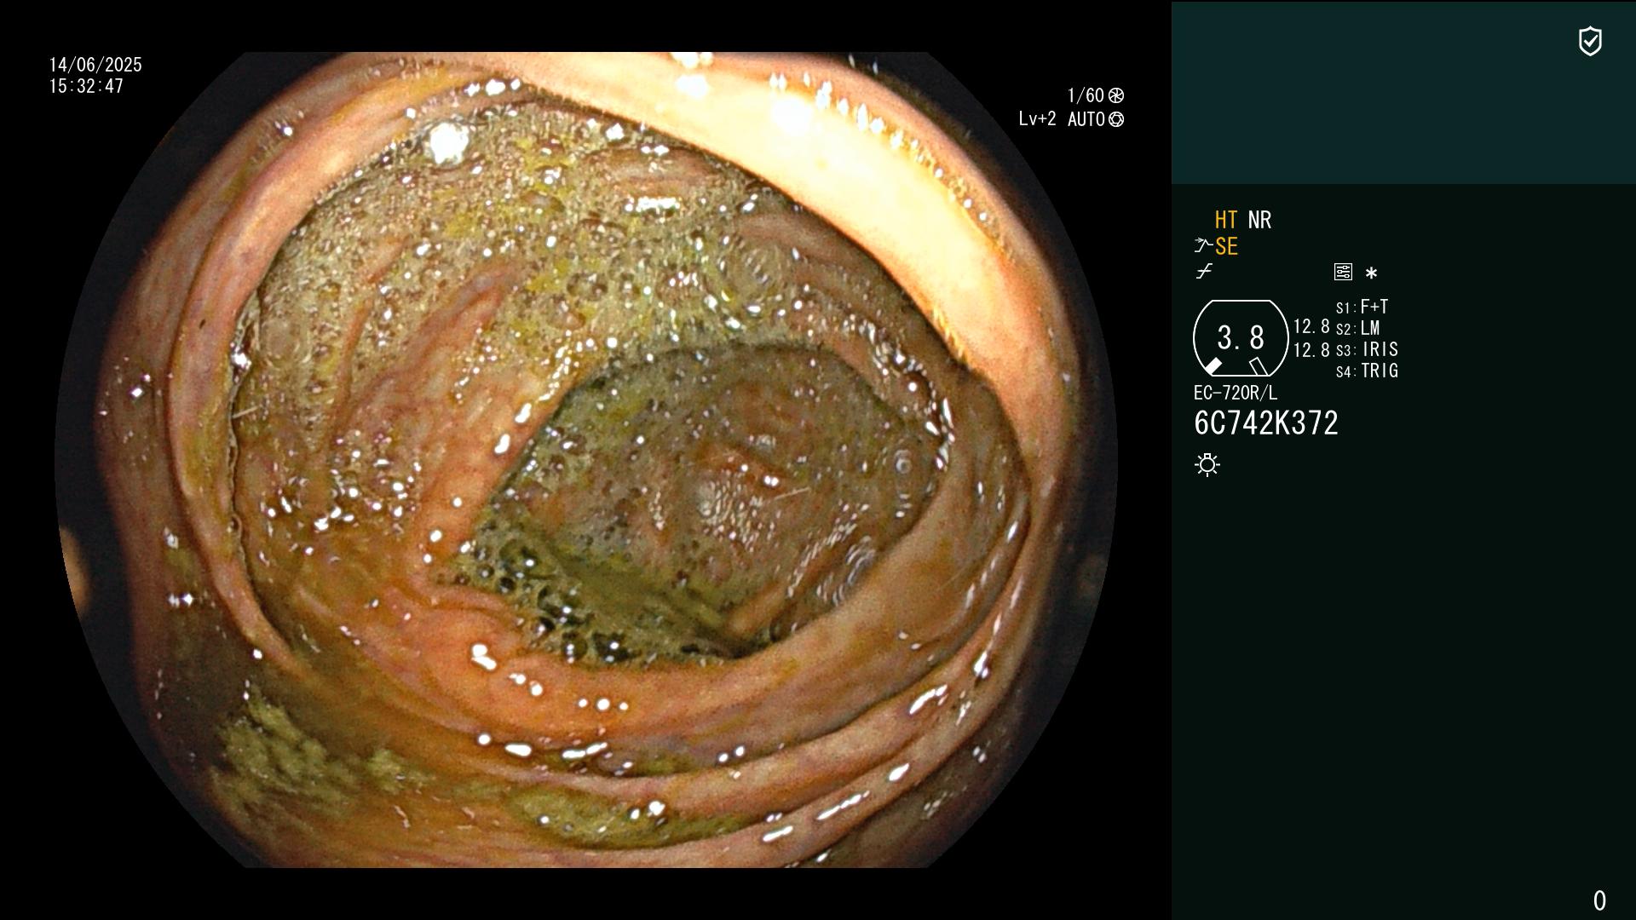Select the S4: TRIG switch assignment
Image resolution: width=1636 pixels, height=920 pixels.
click(1367, 371)
